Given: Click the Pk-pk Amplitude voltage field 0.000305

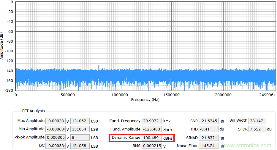Looking at the screenshot, I should coord(56,138).
